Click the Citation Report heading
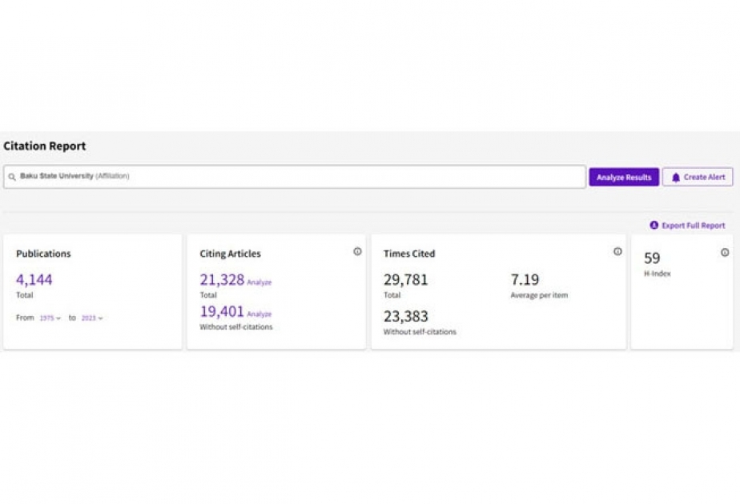 click(44, 146)
